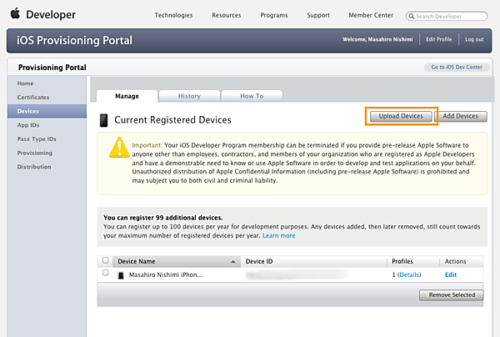Open the Technologies menu
This screenshot has height=337, width=500.
pos(173,15)
